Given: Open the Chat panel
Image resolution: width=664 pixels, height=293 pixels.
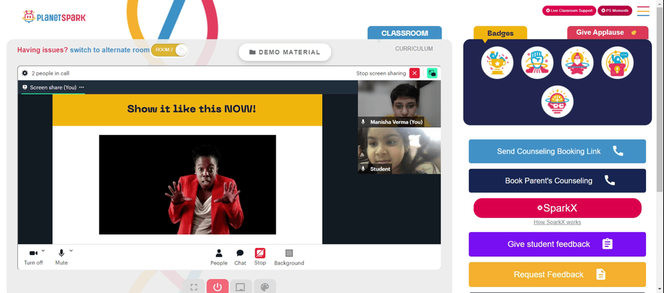Looking at the screenshot, I should 240,257.
